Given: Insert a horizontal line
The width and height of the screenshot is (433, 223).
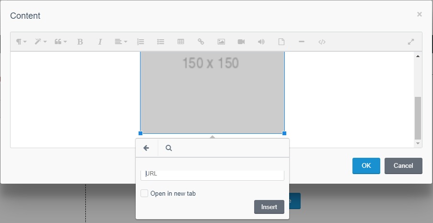Looking at the screenshot, I should (302, 42).
